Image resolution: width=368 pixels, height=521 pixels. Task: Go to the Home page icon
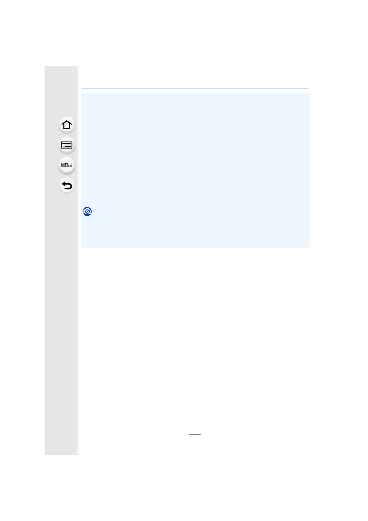click(67, 125)
